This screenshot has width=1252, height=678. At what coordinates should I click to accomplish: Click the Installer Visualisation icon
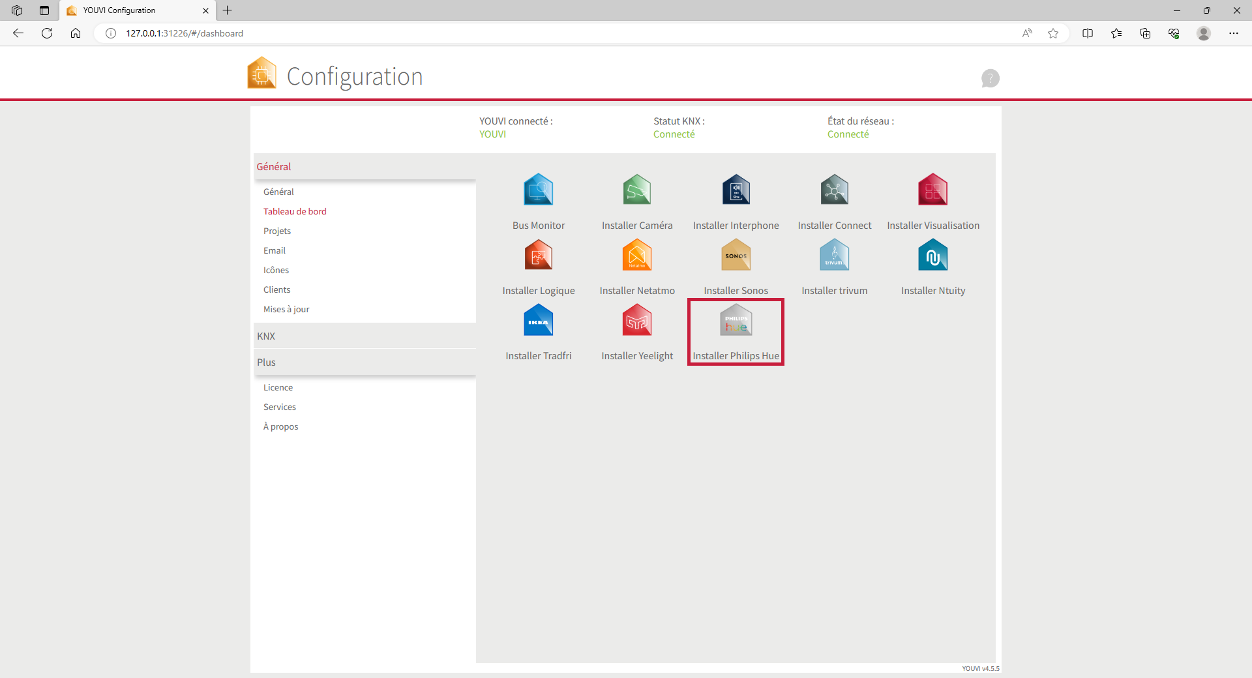point(932,190)
